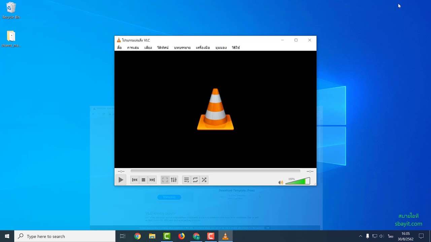This screenshot has height=242, width=431.
Task: Open File Explorer from taskbar
Action: point(152,236)
